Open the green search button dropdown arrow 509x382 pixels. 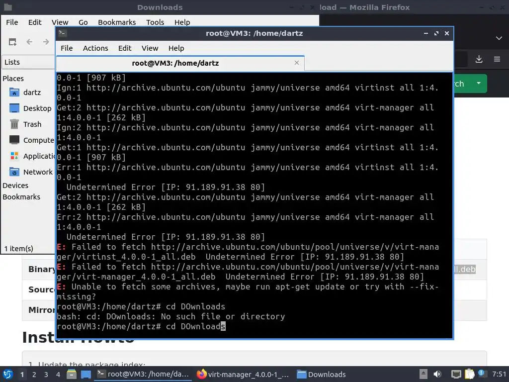click(479, 83)
